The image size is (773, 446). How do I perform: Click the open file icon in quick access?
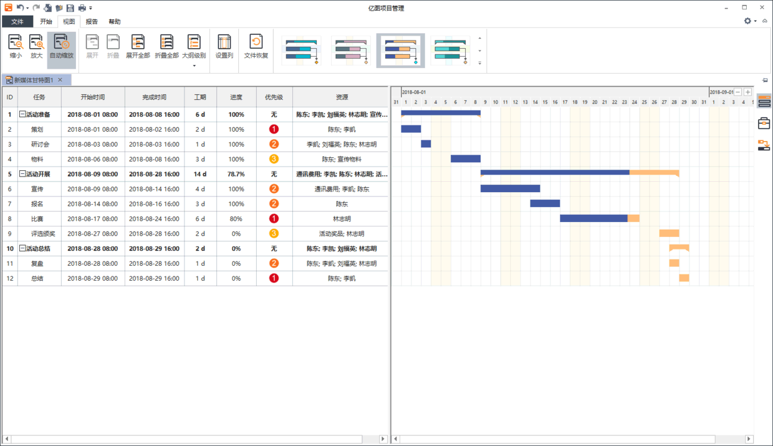point(59,8)
